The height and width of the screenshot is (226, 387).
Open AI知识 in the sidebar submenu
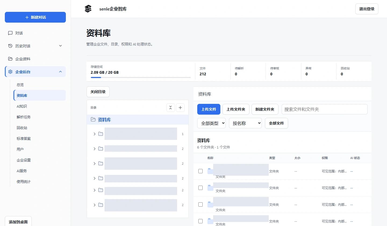(40, 106)
